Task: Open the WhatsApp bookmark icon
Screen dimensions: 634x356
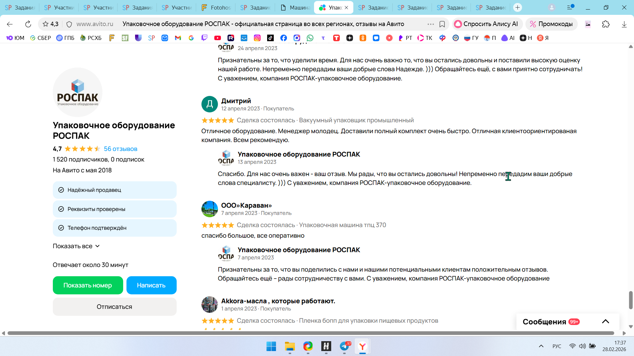Action: pyautogui.click(x=310, y=38)
